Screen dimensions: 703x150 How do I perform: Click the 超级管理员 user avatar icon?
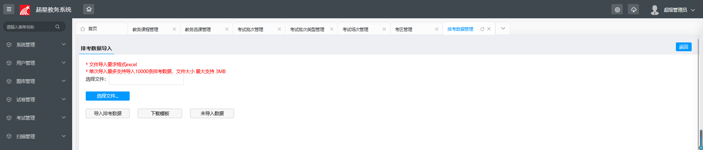click(655, 10)
